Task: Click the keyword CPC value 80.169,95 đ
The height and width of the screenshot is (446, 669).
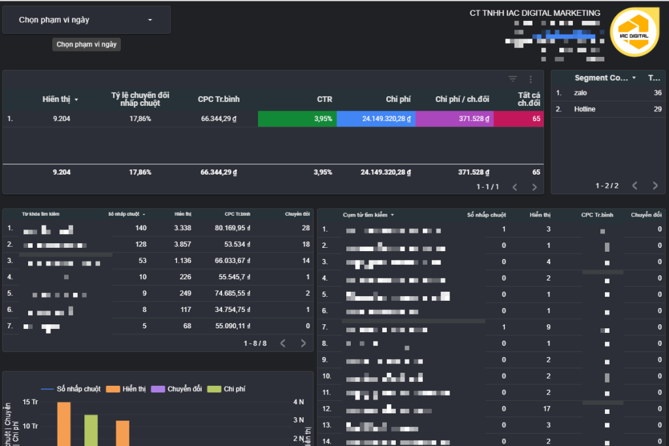Action: click(x=233, y=228)
